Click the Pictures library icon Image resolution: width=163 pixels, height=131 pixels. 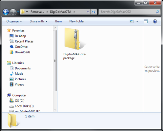(11, 79)
